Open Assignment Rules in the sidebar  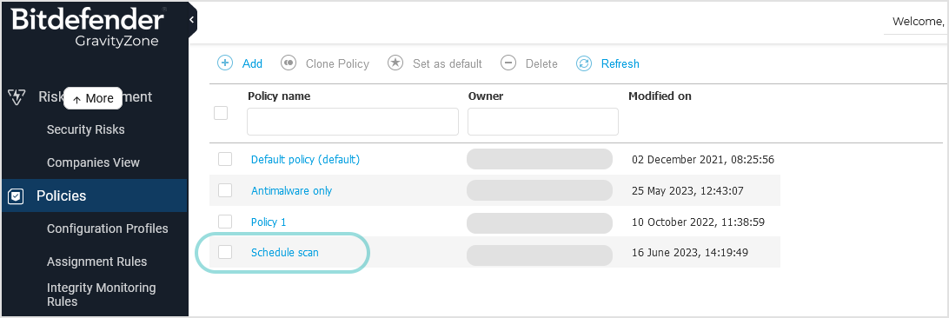(x=96, y=262)
